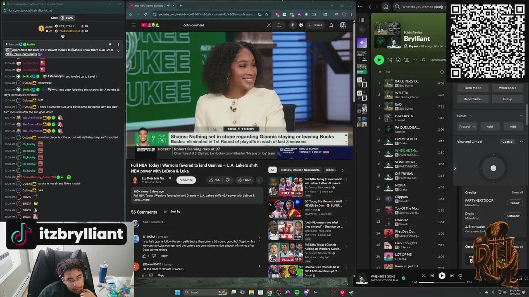Screen dimensions: 529x297
Task: Pause or play the current Spotify track
Action: 442,276
